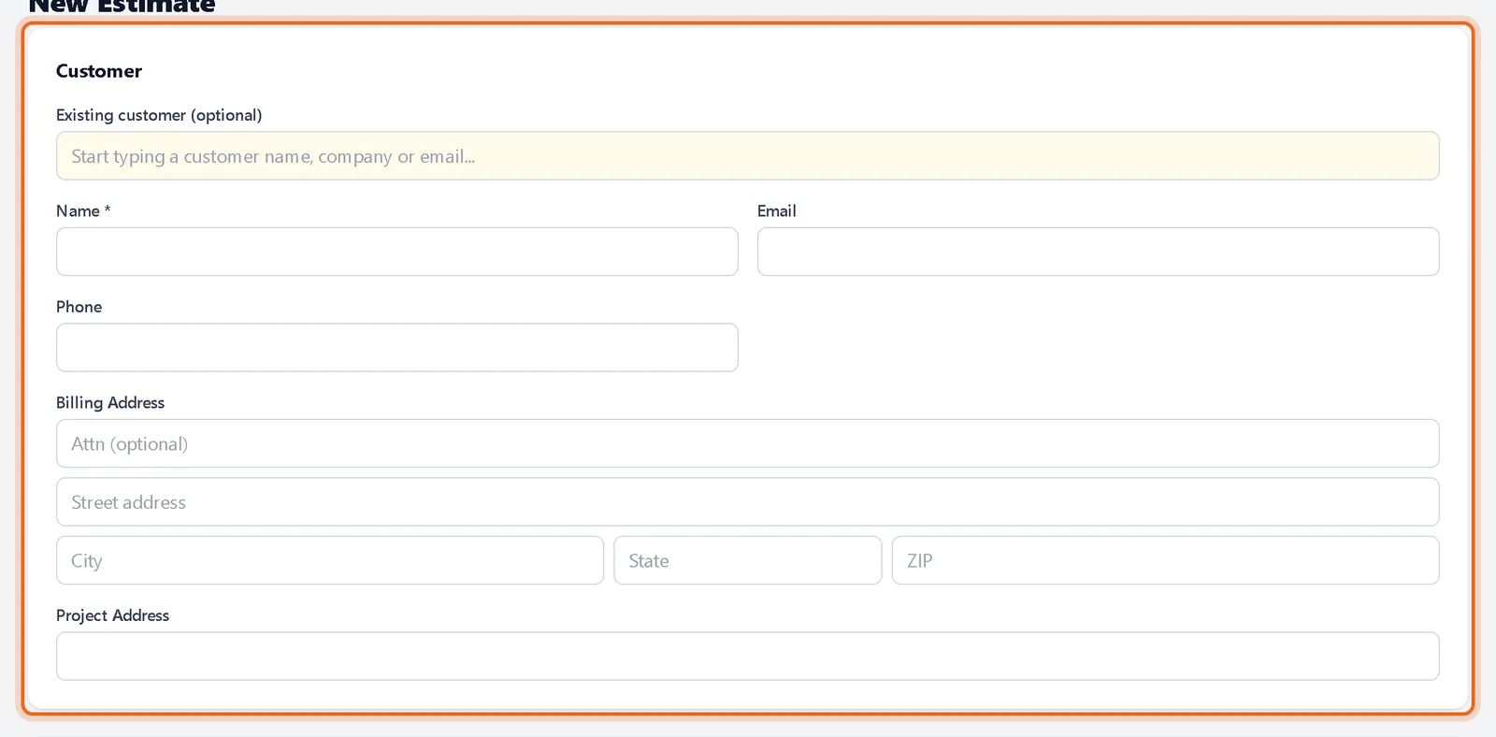Focus the Street address field
This screenshot has width=1496, height=737.
[x=747, y=502]
